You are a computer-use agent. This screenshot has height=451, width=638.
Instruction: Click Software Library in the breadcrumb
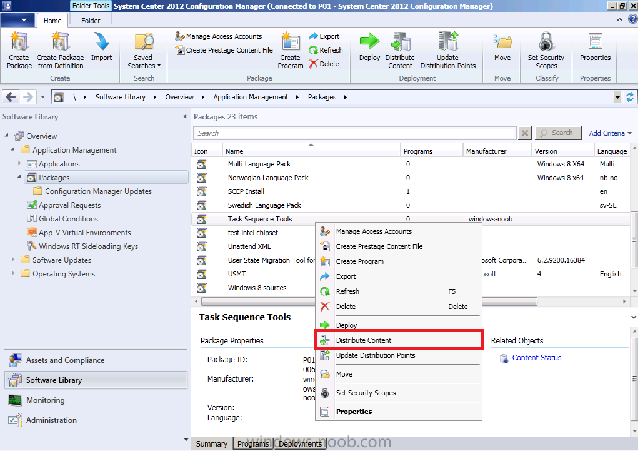point(121,97)
